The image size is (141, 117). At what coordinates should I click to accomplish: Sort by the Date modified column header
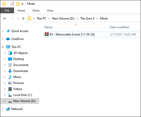[x=119, y=27]
